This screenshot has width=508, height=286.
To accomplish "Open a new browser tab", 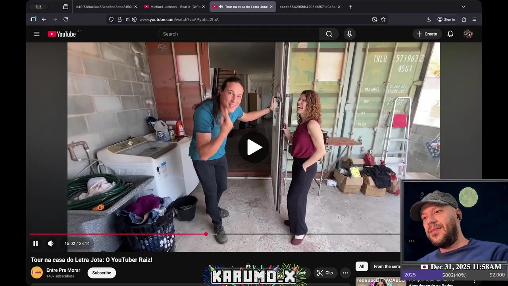I will pyautogui.click(x=350, y=7).
